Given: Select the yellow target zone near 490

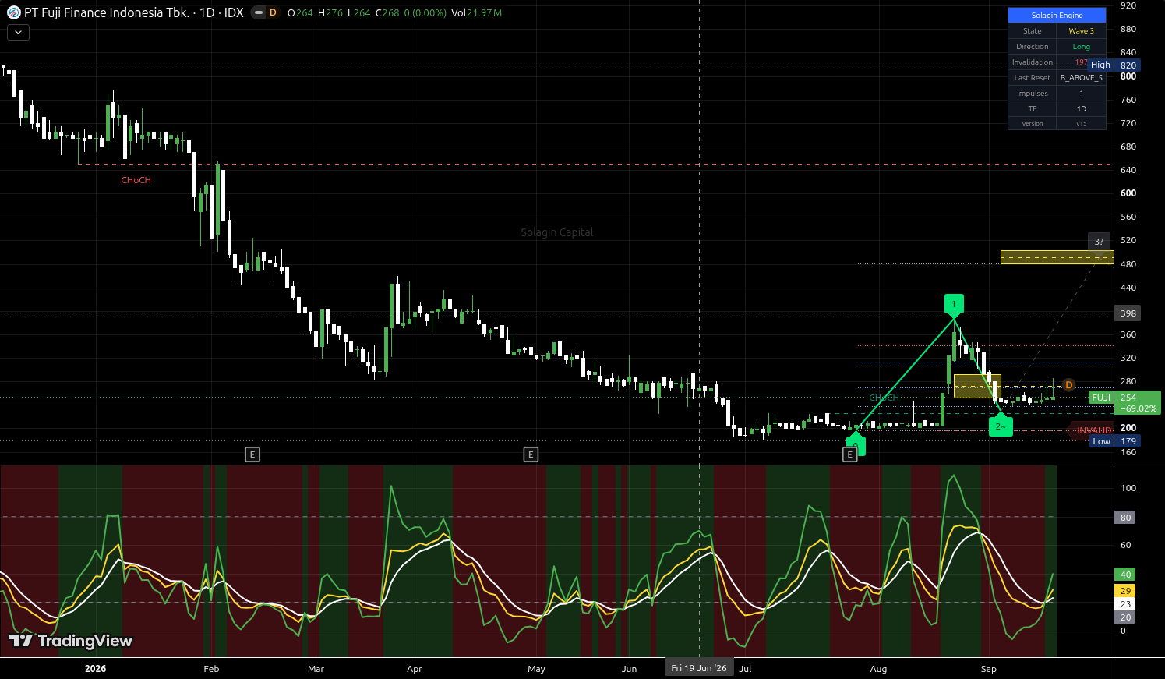Looking at the screenshot, I should pyautogui.click(x=1057, y=257).
